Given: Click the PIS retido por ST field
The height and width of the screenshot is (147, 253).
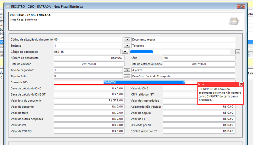Looking at the screenshot, I should point(199,125).
